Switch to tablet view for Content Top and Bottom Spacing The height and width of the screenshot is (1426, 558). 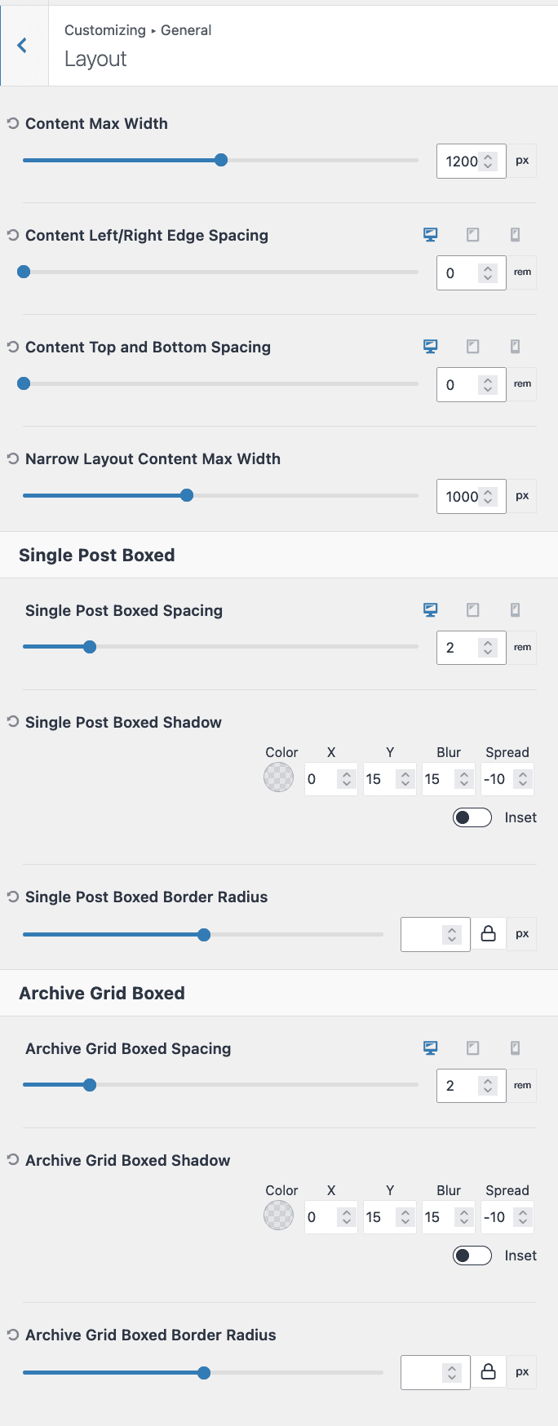[472, 346]
